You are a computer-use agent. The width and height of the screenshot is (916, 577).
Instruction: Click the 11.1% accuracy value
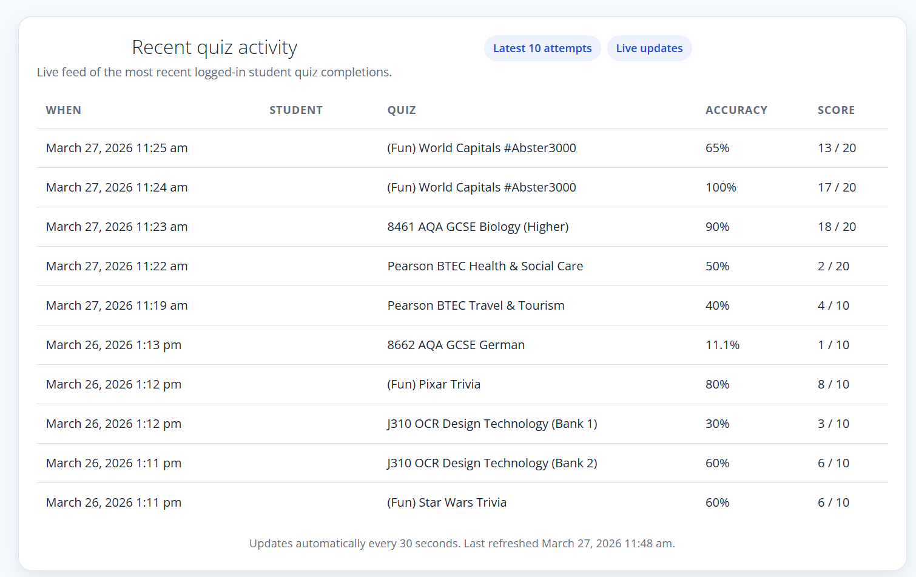pyautogui.click(x=722, y=345)
